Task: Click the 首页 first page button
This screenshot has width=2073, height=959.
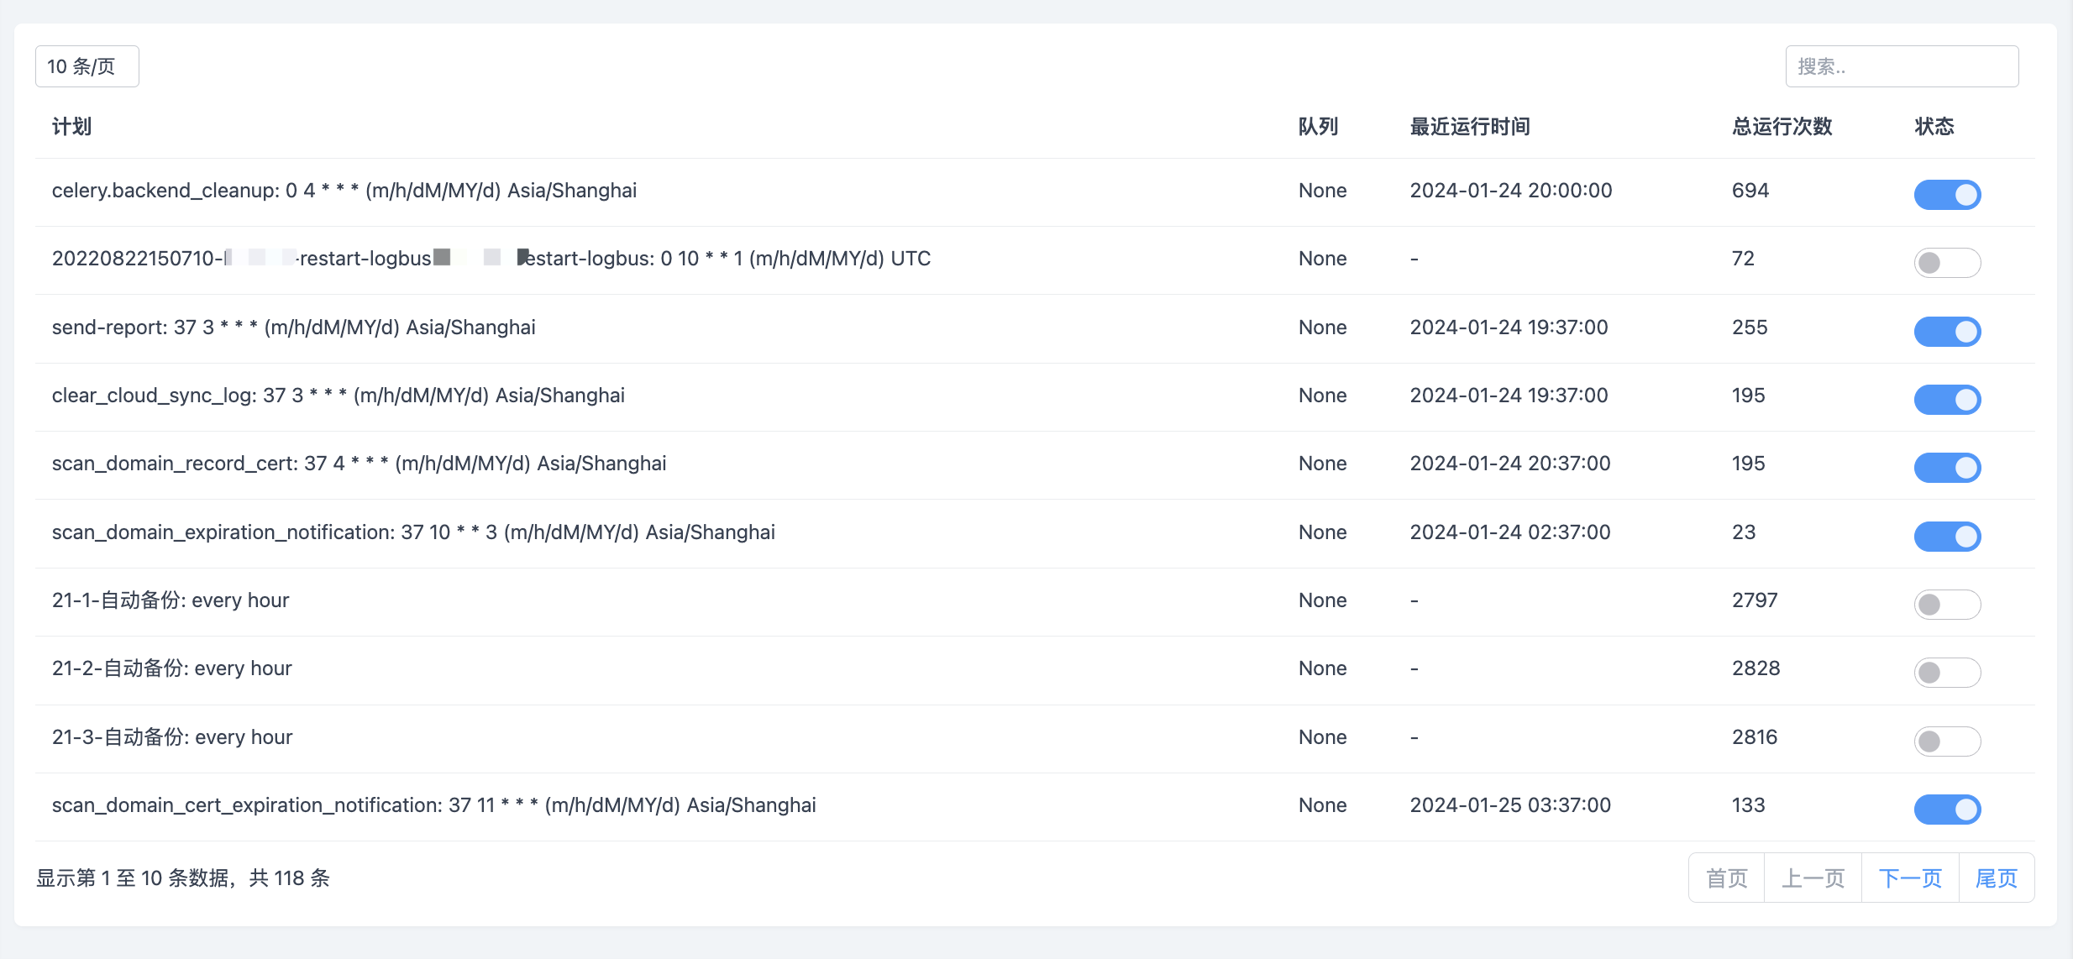Action: [1726, 878]
